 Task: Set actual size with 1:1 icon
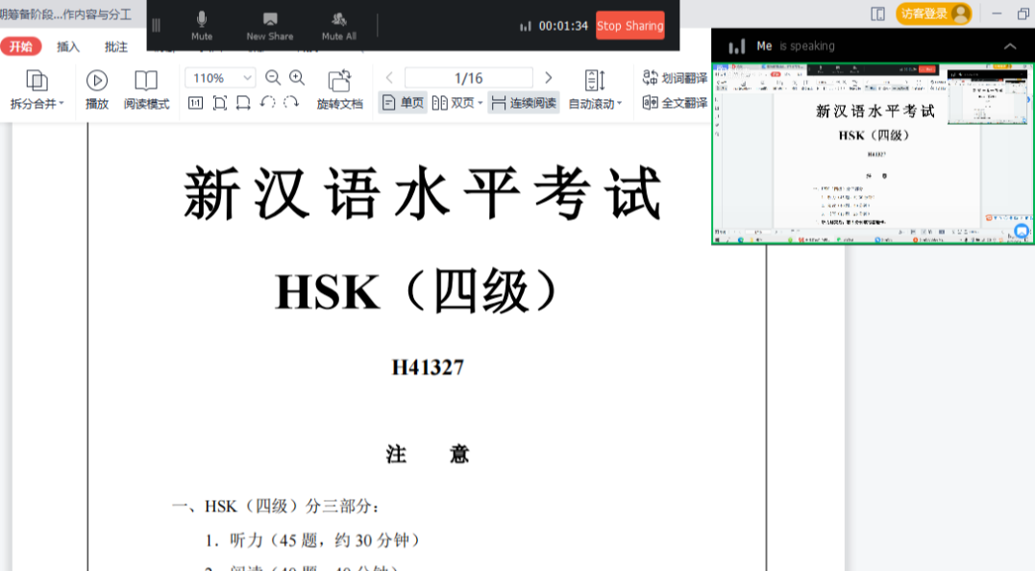pos(195,103)
